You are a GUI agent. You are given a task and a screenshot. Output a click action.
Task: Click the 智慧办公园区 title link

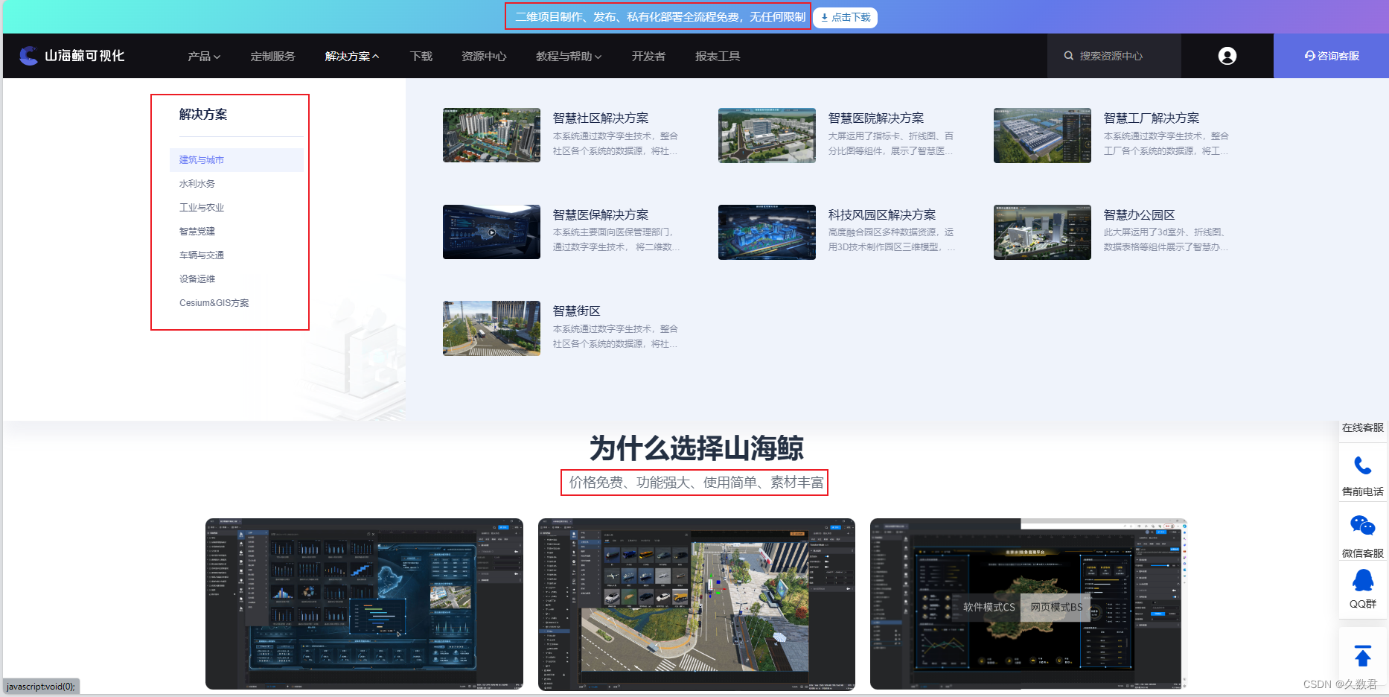coord(1139,215)
